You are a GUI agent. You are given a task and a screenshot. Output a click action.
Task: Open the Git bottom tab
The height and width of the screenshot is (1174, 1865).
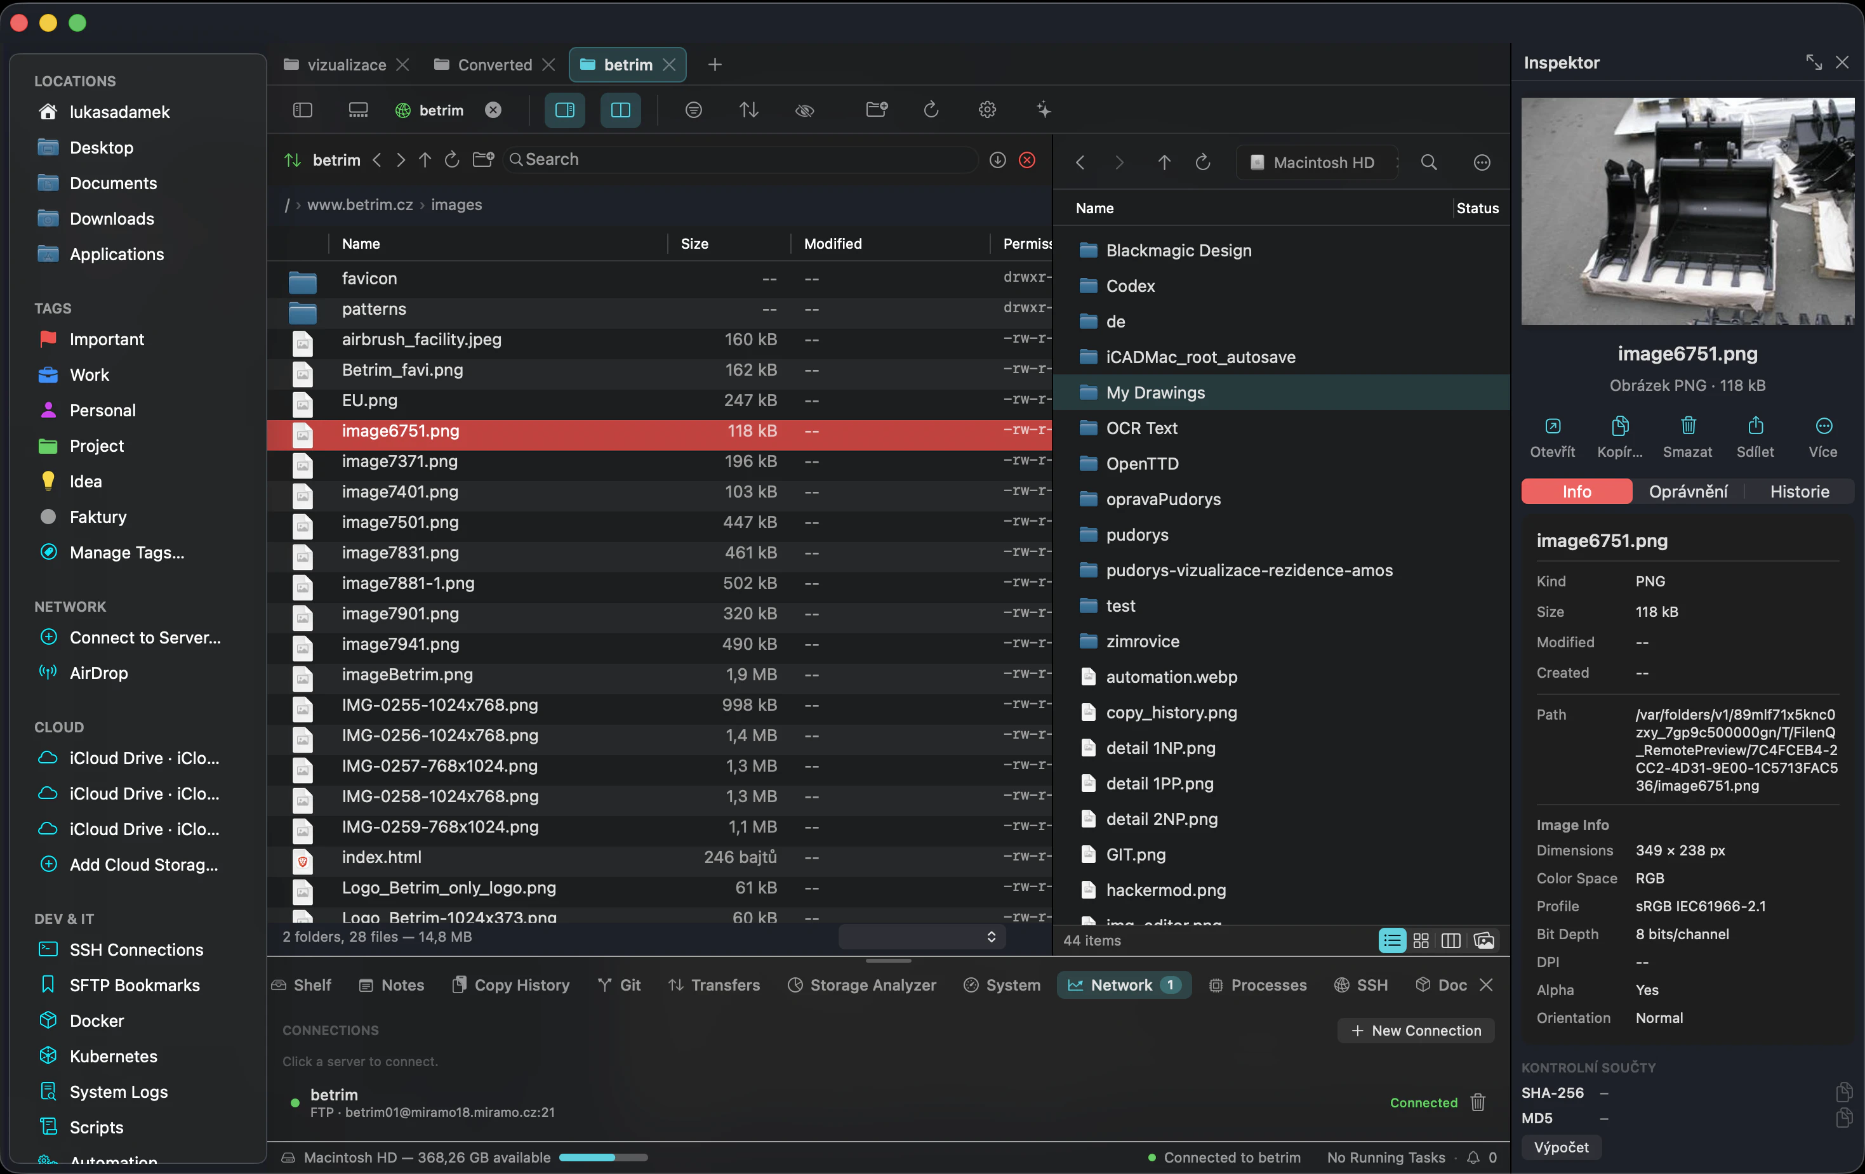click(x=619, y=984)
